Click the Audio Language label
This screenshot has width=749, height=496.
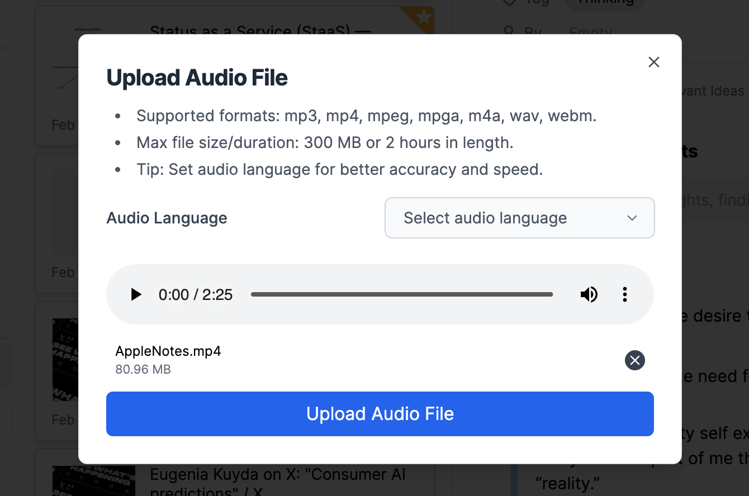[x=167, y=218]
